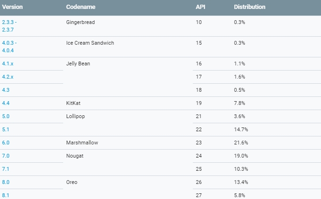
Task: Click the 4.3 version link
Action: click(6, 90)
